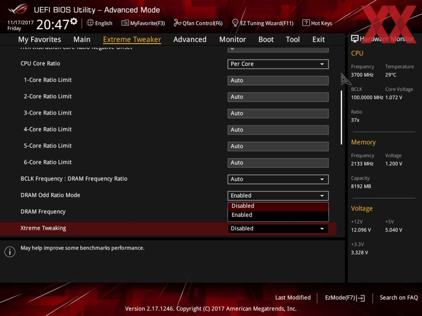
Task: Click the 5.040 V reading
Action: point(394,230)
